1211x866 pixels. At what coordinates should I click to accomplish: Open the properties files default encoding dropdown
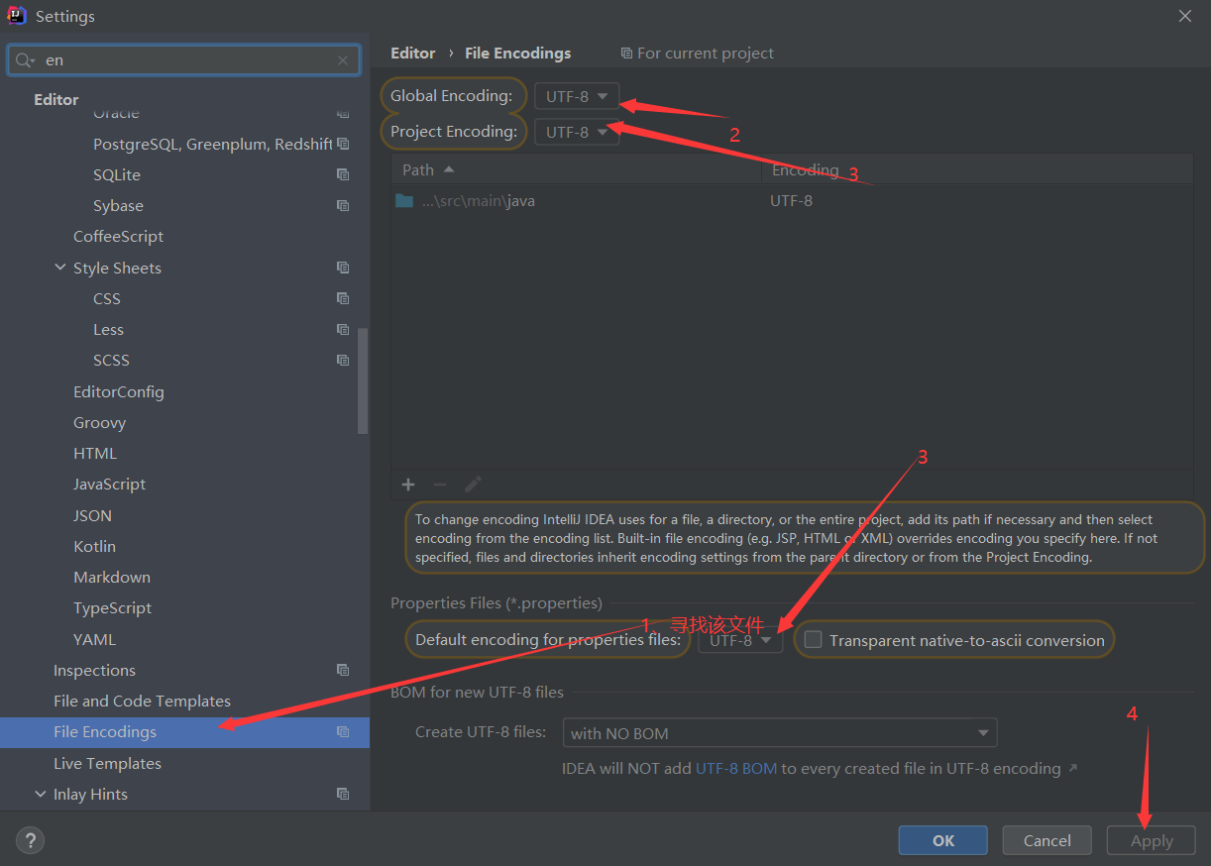pos(740,640)
